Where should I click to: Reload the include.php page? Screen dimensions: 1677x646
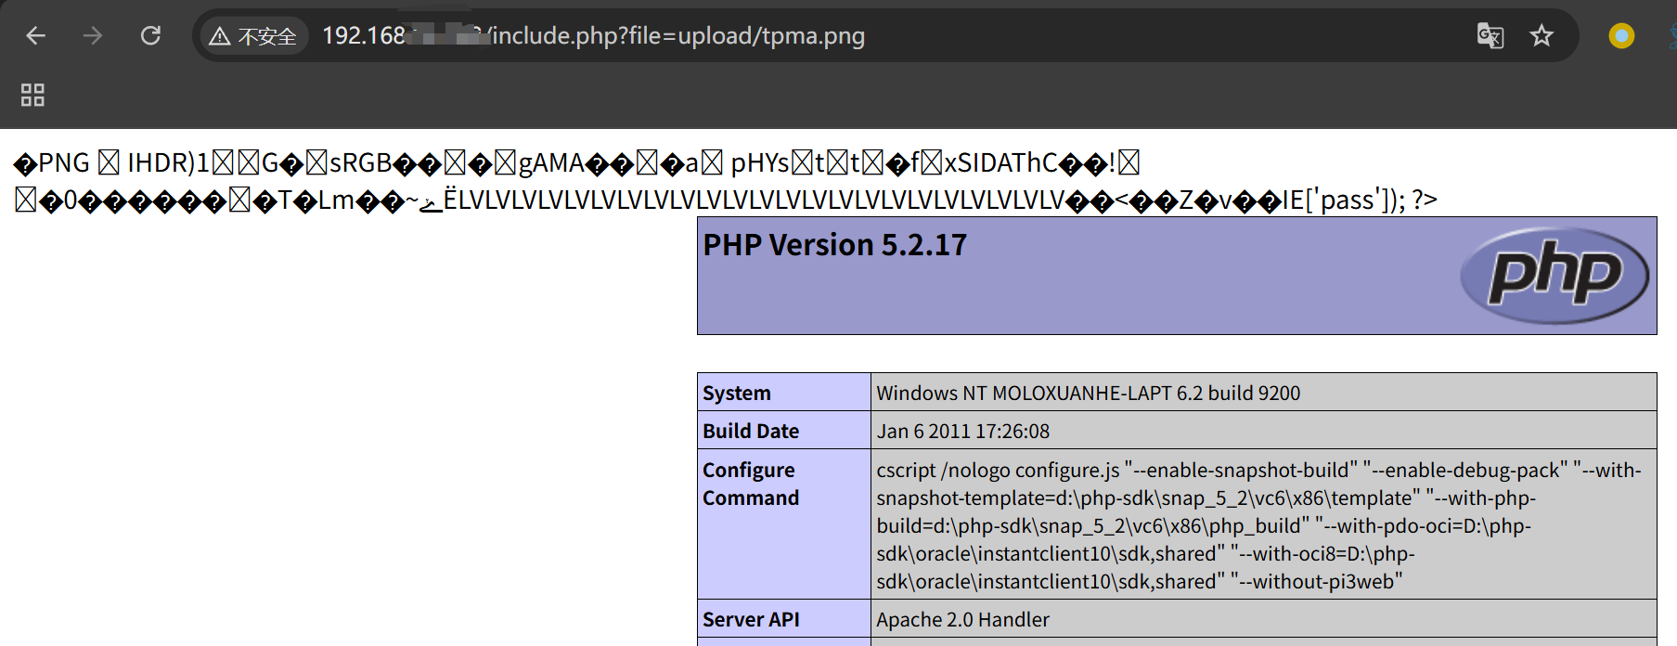click(x=150, y=36)
